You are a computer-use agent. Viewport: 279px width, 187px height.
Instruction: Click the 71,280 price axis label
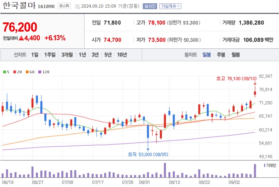266,103
